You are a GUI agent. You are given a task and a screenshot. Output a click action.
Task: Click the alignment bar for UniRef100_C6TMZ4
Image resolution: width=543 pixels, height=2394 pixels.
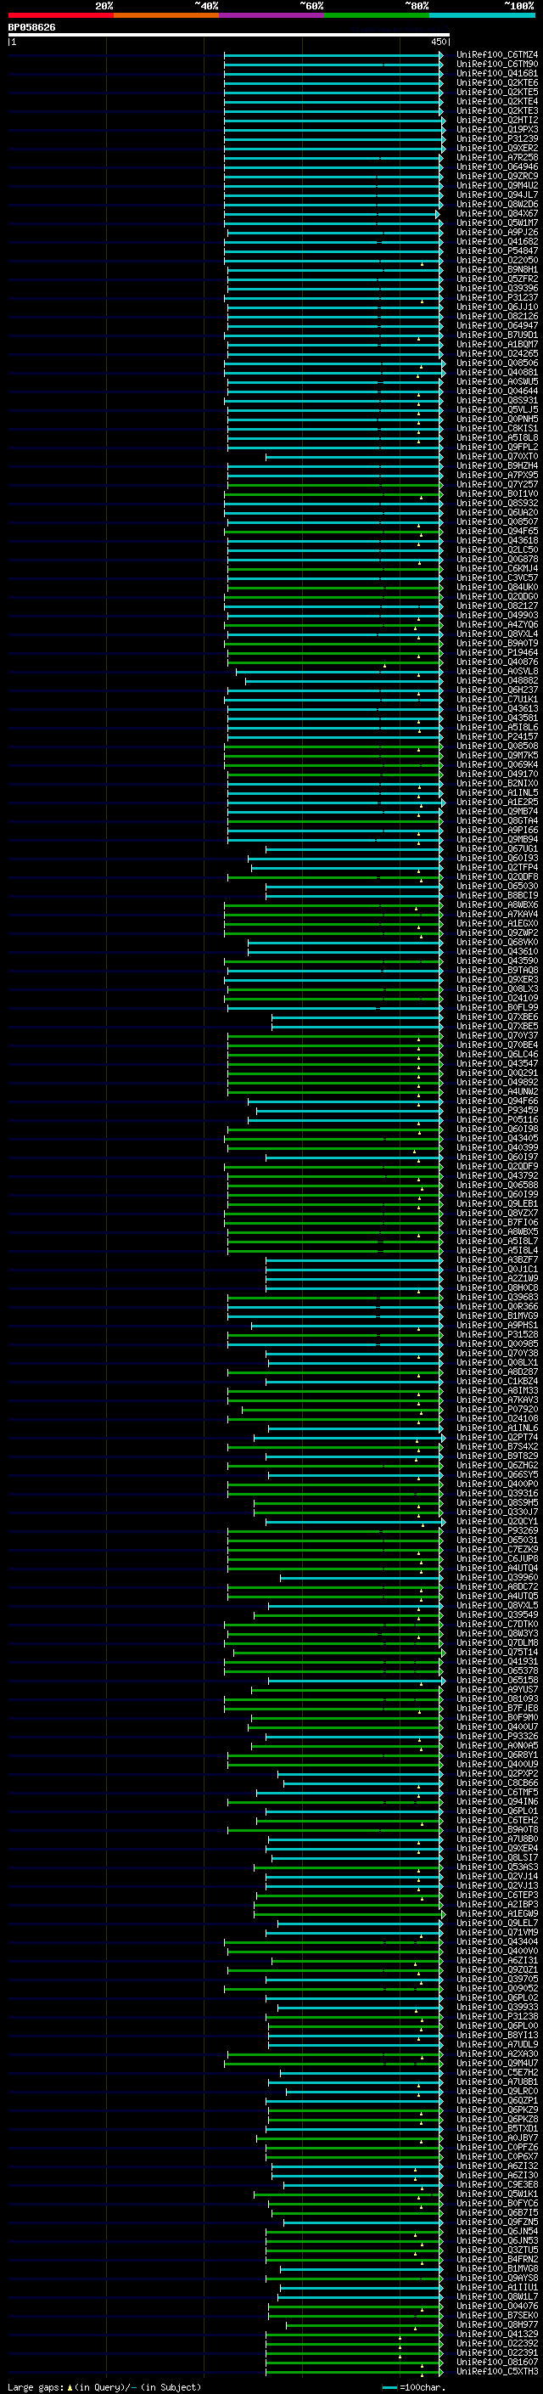[x=333, y=55]
